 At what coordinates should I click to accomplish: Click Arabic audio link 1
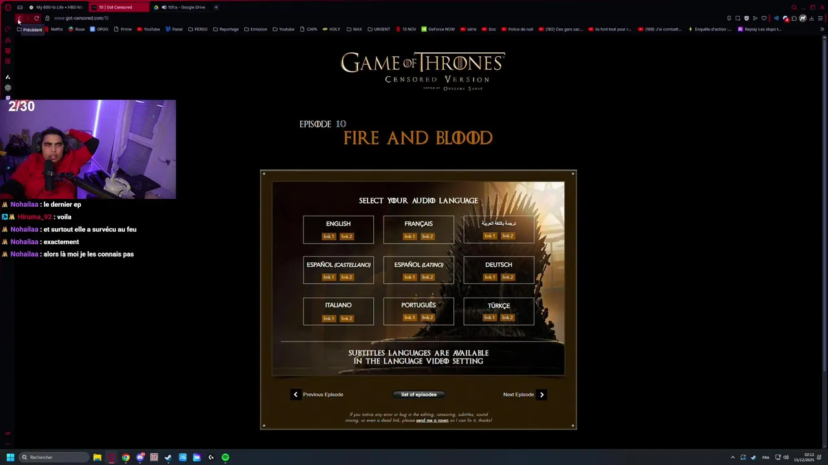(x=490, y=236)
